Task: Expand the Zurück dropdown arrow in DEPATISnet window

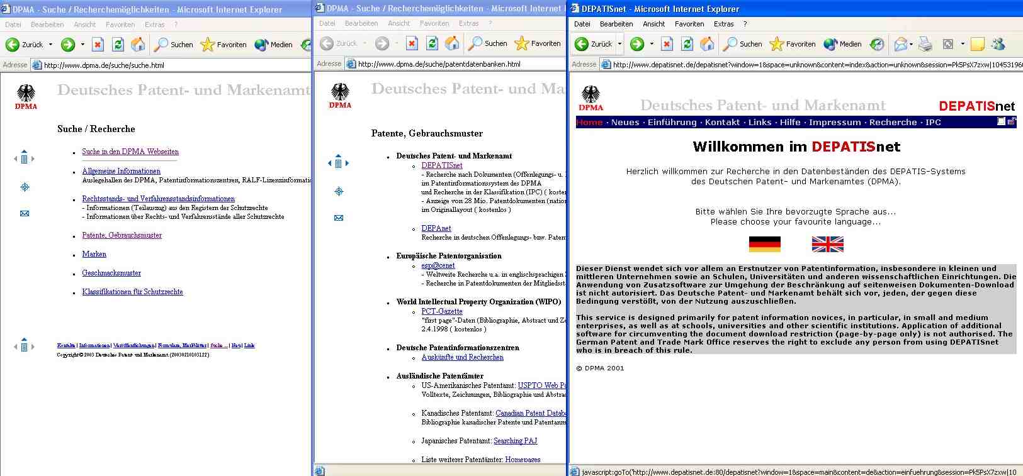Action: click(619, 44)
